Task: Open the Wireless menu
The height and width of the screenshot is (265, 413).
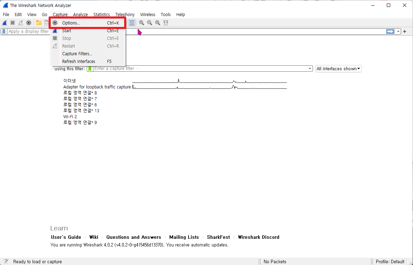Action: pyautogui.click(x=148, y=14)
